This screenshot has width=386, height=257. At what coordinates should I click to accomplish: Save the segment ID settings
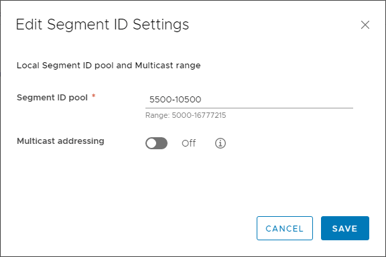click(345, 228)
